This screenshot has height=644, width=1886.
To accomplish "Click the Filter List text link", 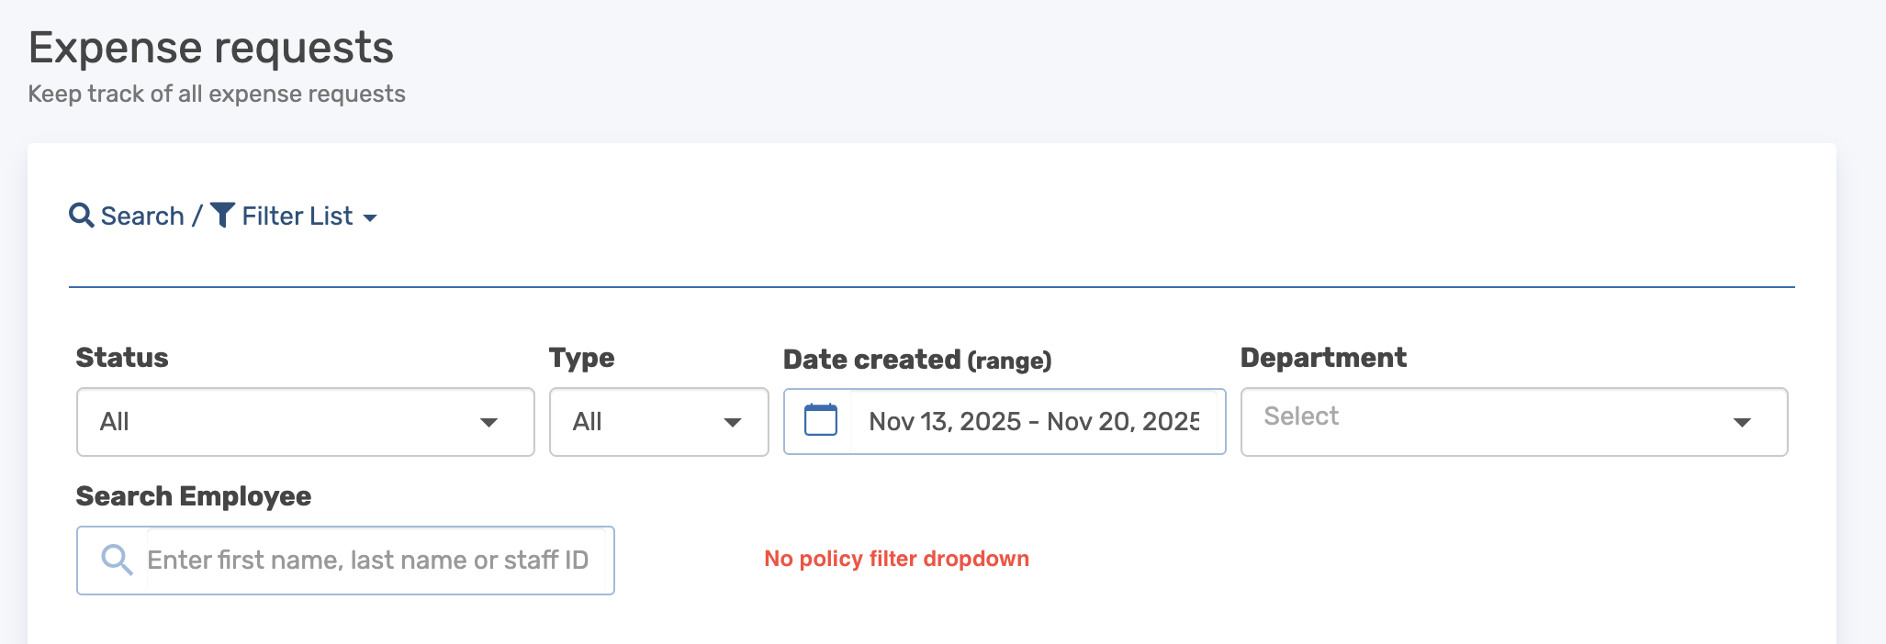I will click(x=297, y=216).
